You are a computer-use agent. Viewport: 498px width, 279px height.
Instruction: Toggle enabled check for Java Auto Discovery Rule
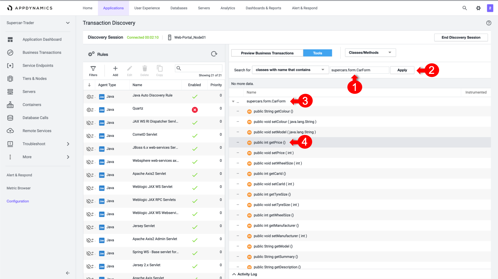[x=195, y=97]
